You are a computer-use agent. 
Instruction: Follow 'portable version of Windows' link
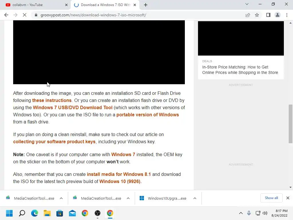tap(148, 115)
